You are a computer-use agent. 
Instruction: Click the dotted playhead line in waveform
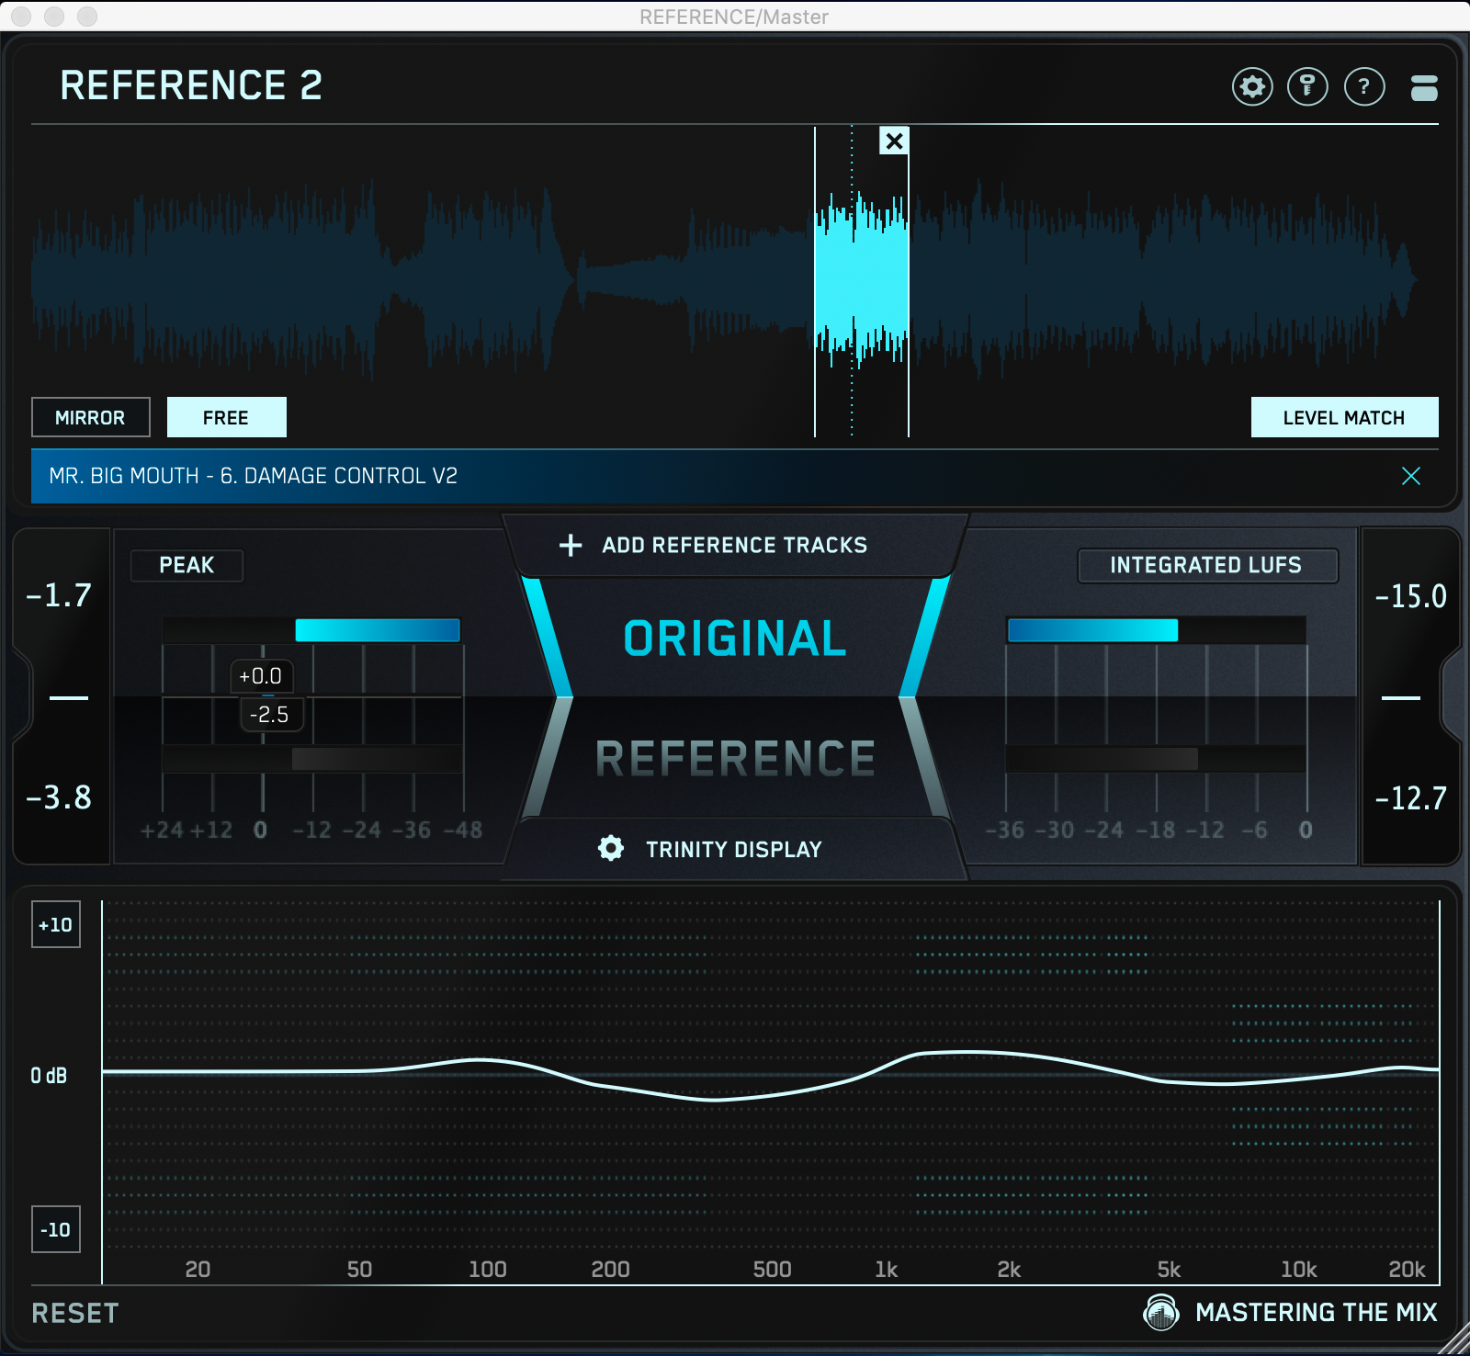[852, 280]
